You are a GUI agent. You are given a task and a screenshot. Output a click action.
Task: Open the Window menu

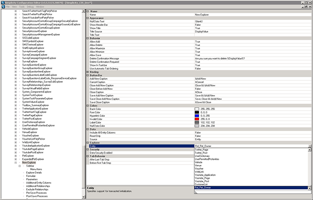40,7
